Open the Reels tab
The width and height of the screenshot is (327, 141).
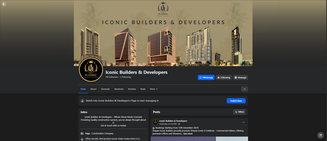coord(143,89)
